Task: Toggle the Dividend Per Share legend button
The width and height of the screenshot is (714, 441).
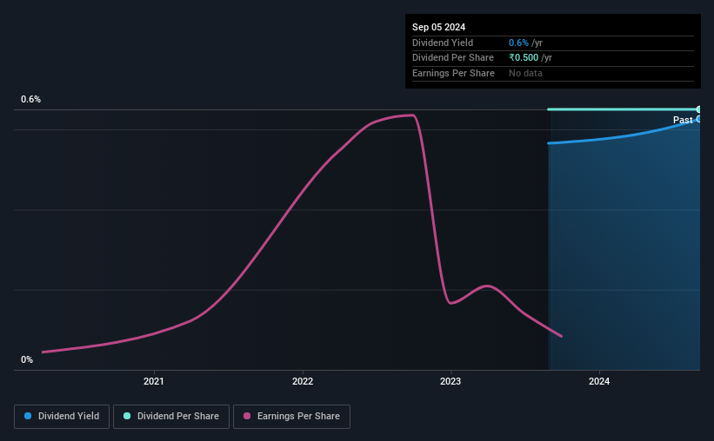Action: [x=171, y=417]
